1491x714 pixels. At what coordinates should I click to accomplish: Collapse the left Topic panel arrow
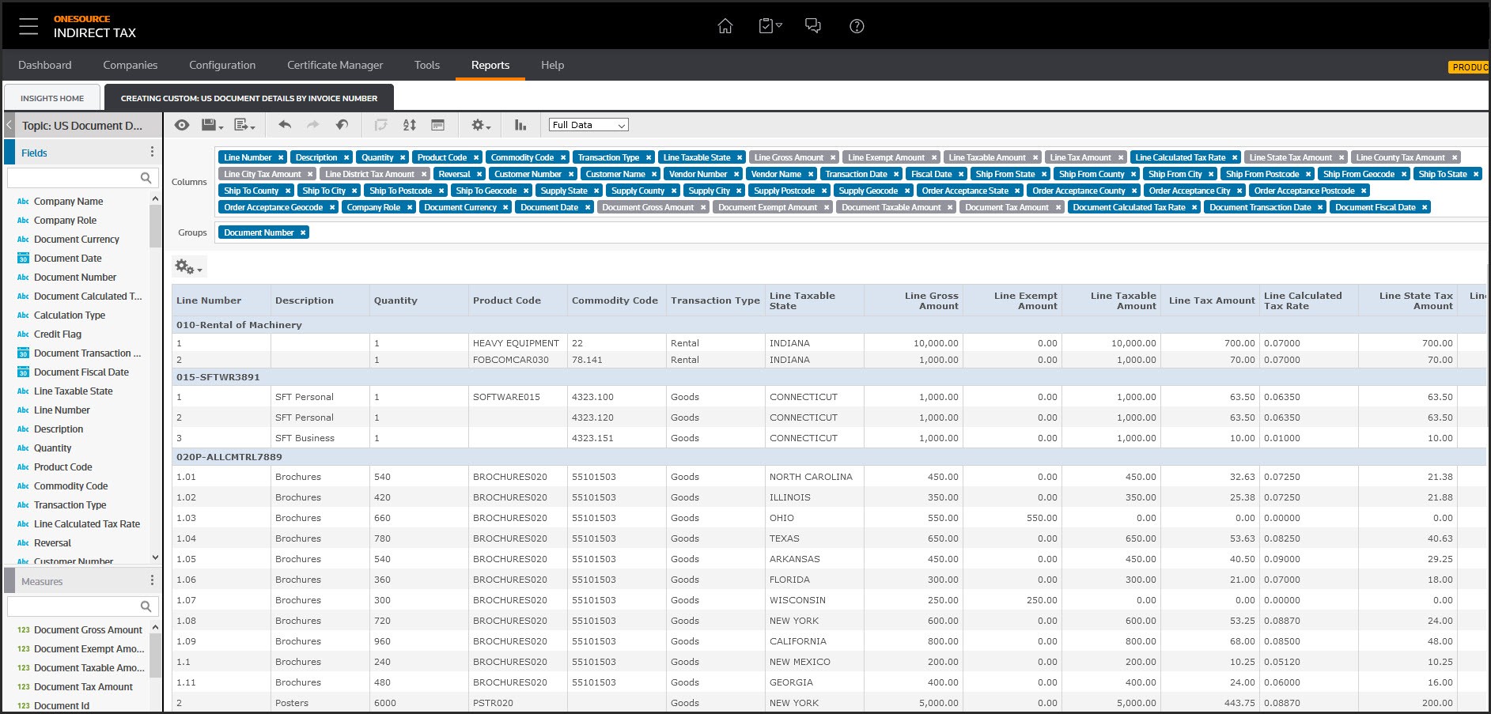pyautogui.click(x=9, y=125)
